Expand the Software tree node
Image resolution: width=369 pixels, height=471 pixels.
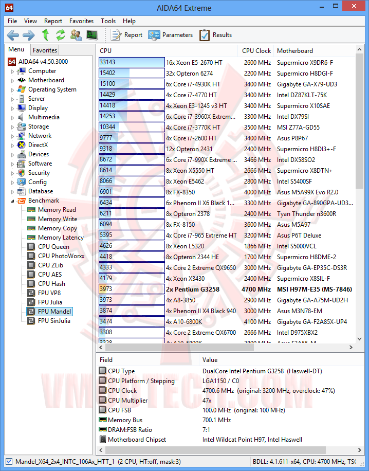(x=13, y=164)
